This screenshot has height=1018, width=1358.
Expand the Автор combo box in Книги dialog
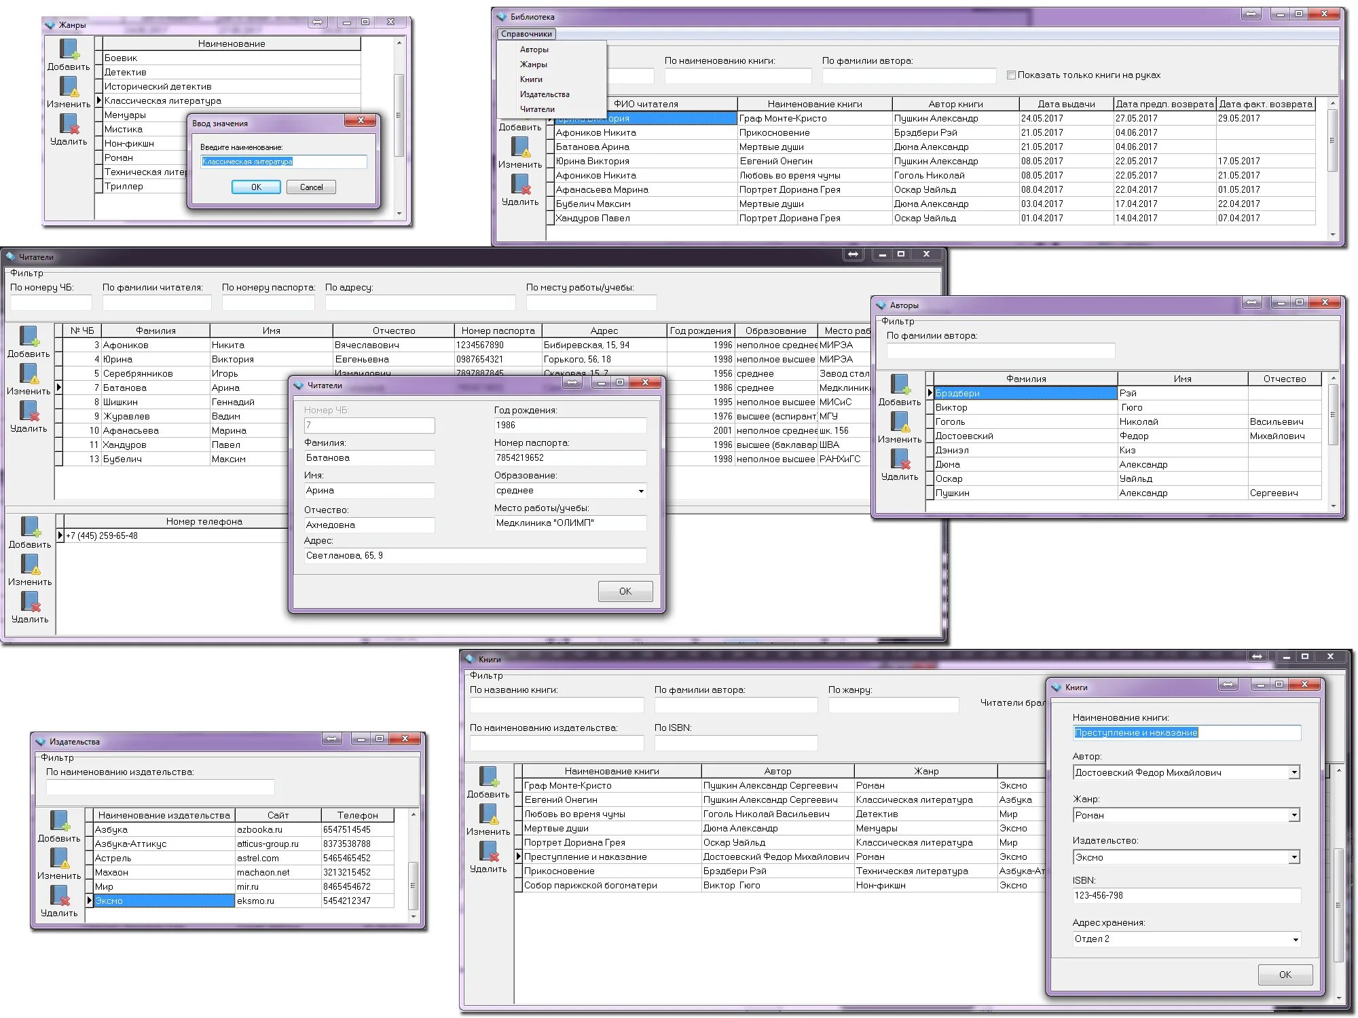pyautogui.click(x=1294, y=772)
